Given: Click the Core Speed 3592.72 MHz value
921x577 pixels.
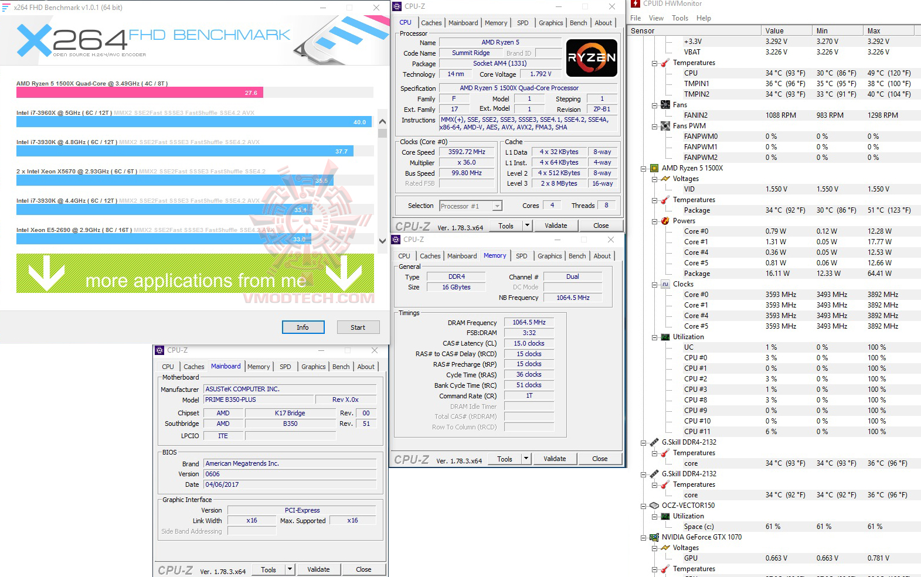Looking at the screenshot, I should click(467, 152).
